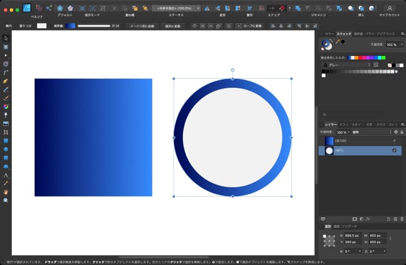The height and width of the screenshot is (265, 406).
Task: Click the My Account icon
Action: tap(389, 8)
